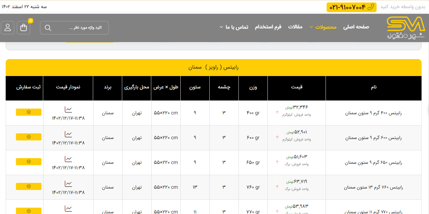Open the user account profile icon
Viewport: 429px width, 214px height.
(8, 28)
